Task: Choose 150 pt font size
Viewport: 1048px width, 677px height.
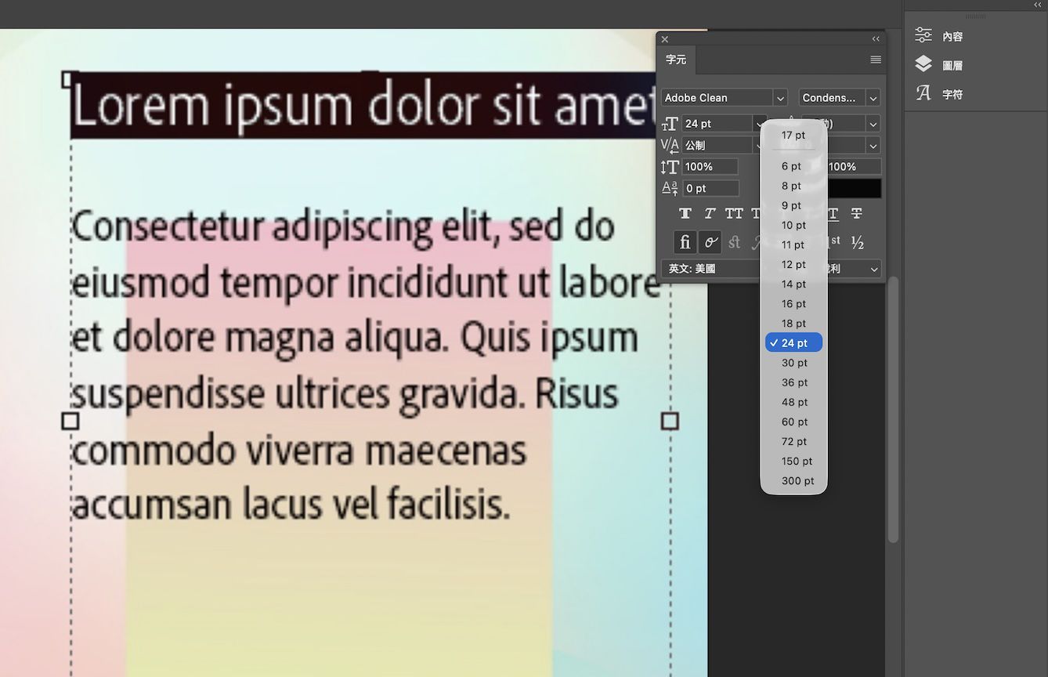Action: pyautogui.click(x=793, y=461)
